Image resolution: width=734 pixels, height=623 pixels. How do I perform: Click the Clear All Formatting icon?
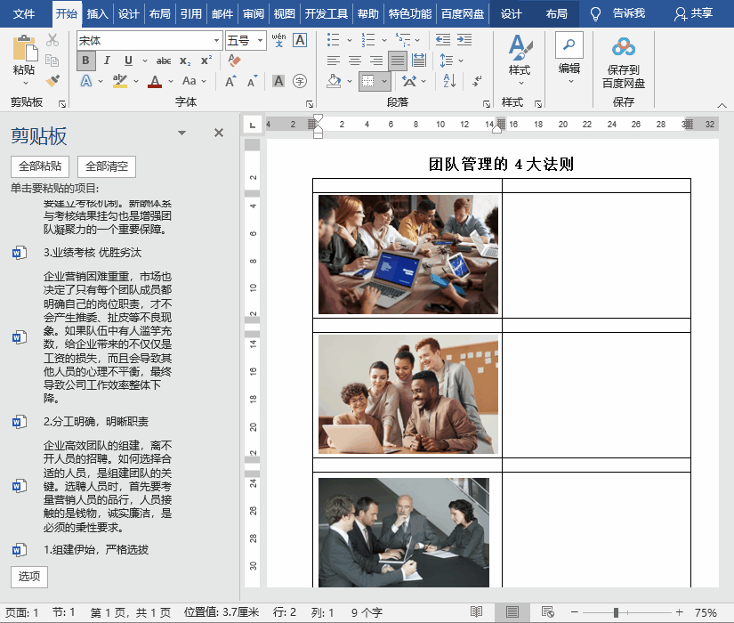232,59
